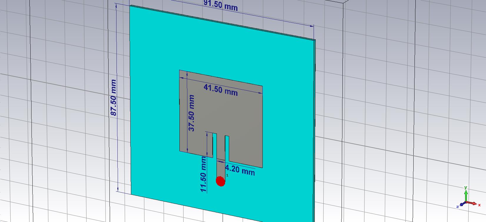
Task: Pick the dark side edge of substrate
Action: (x=314, y=118)
